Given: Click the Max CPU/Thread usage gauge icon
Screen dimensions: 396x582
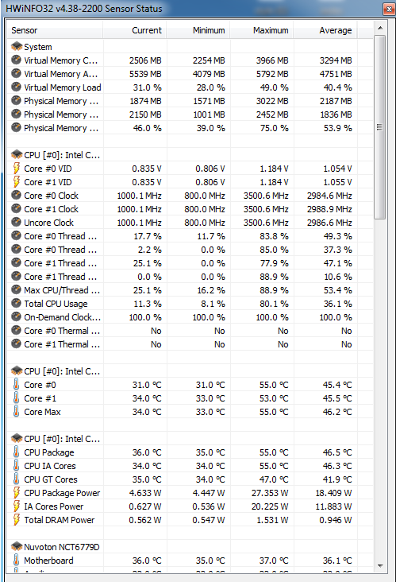Looking at the screenshot, I should pyautogui.click(x=16, y=289).
